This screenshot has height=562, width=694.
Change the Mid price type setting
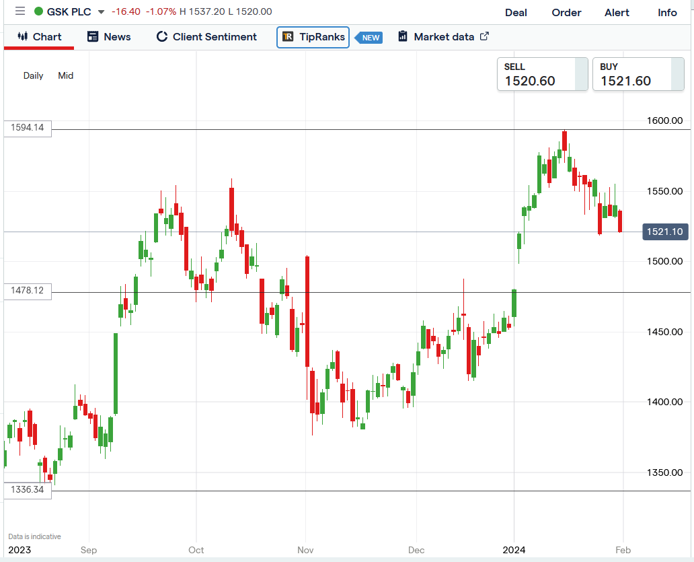[x=65, y=76]
